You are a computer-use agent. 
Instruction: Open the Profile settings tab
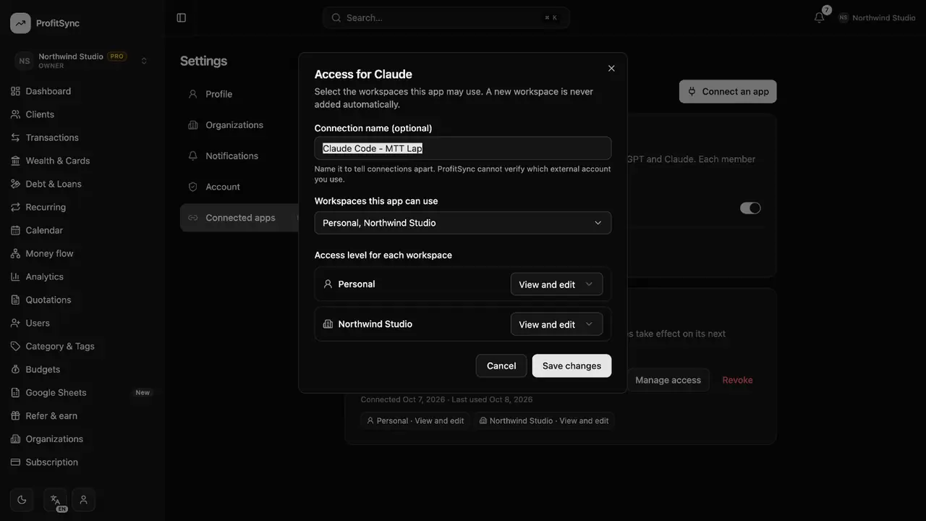[x=239, y=94]
